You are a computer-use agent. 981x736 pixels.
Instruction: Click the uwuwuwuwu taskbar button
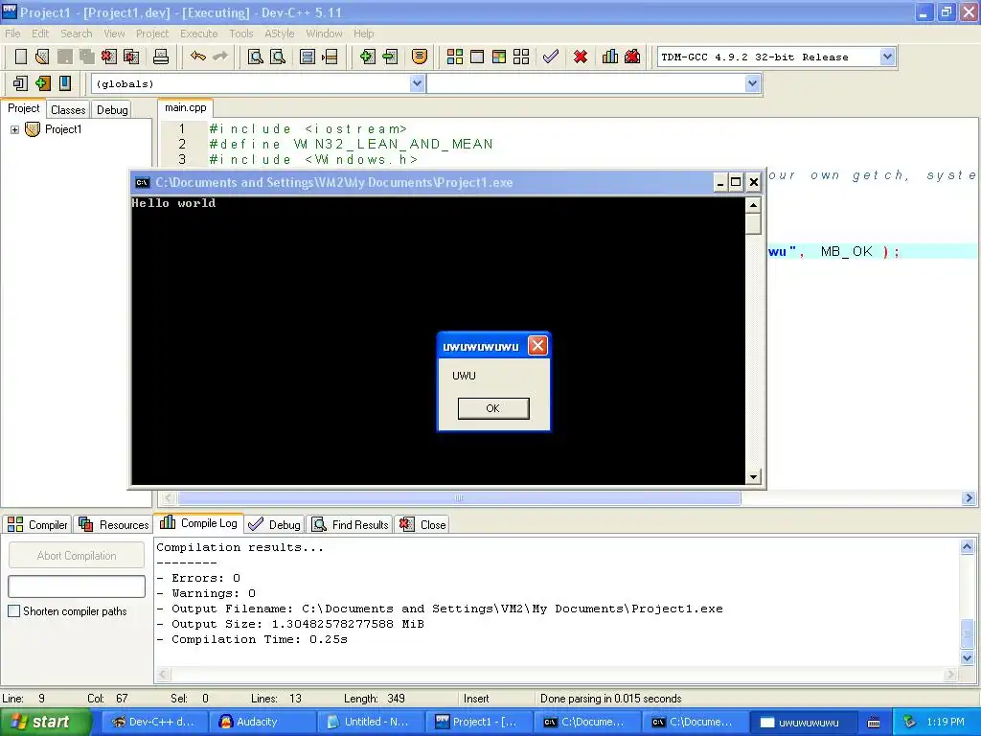(804, 723)
